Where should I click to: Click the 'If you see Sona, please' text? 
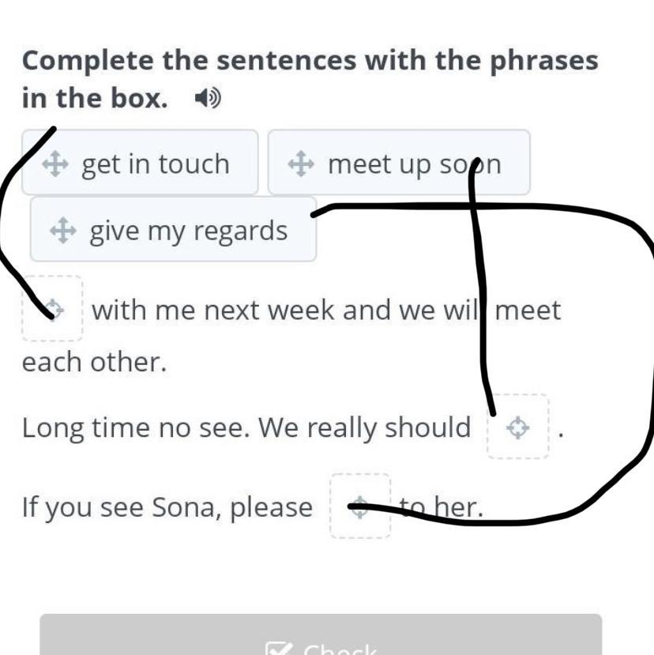pos(167,506)
